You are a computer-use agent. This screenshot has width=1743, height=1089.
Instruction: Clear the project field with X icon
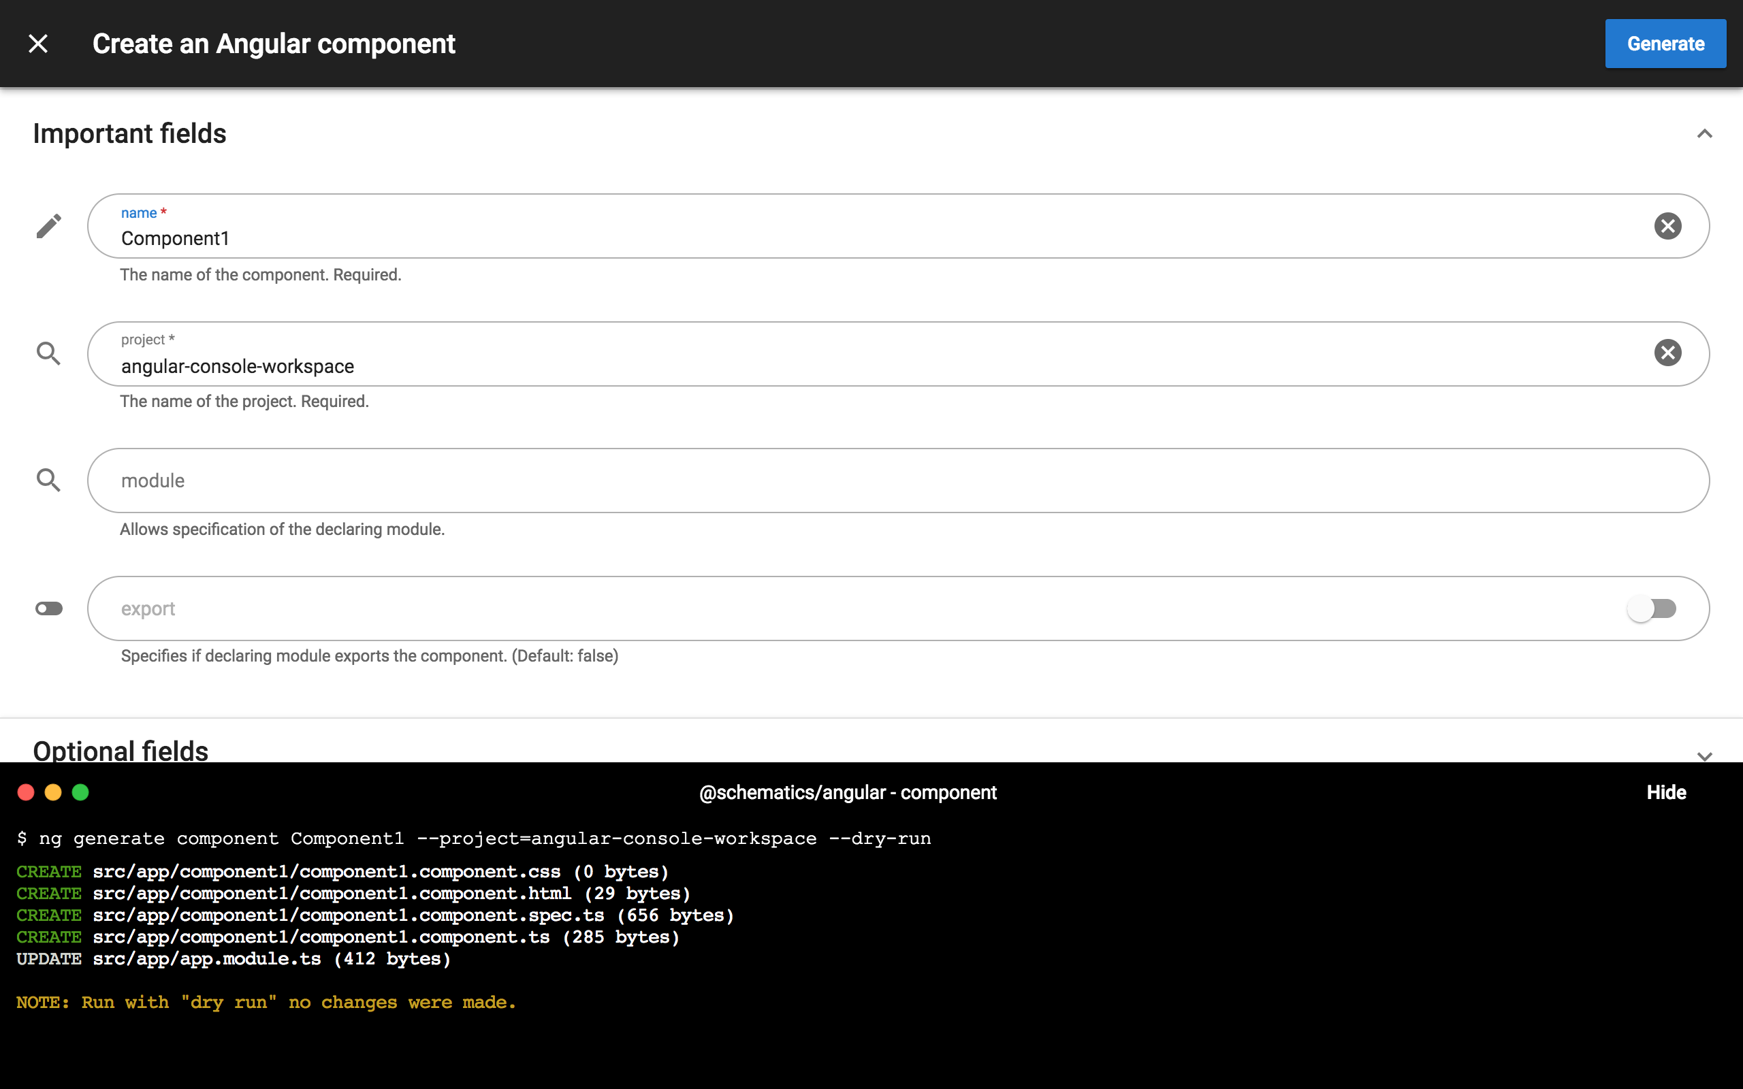click(1667, 353)
